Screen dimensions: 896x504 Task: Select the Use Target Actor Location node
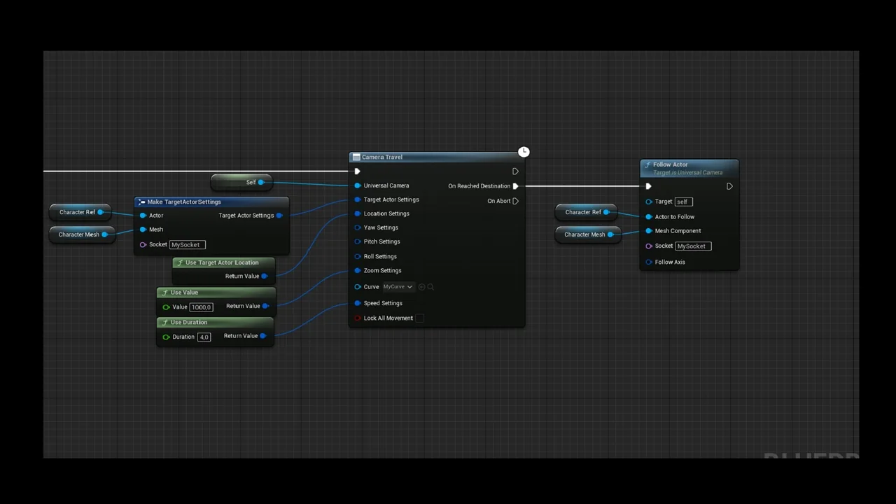click(x=223, y=262)
